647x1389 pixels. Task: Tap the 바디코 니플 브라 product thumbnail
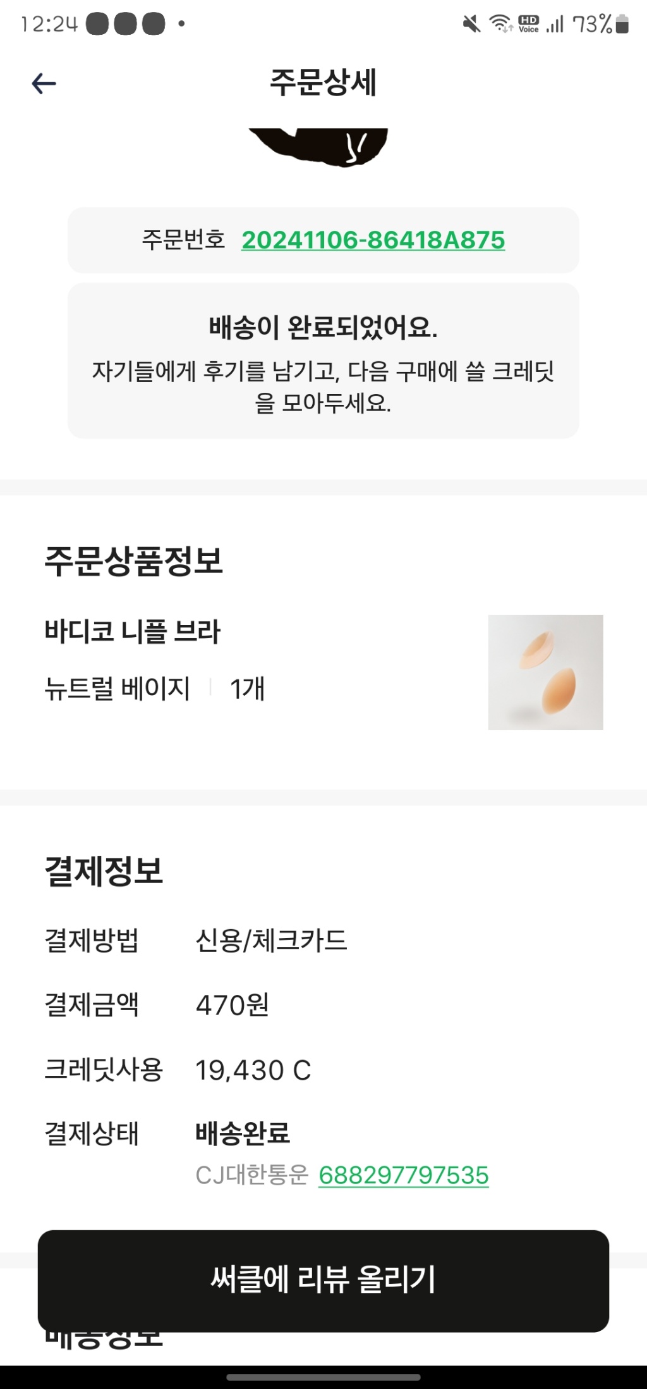tap(545, 672)
